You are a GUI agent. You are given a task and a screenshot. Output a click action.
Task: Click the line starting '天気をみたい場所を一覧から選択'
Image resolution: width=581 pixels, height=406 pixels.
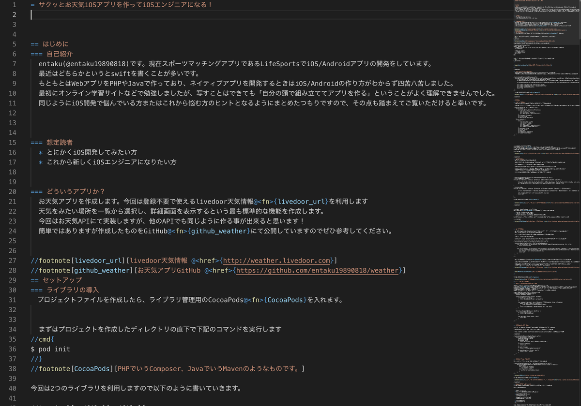(182, 211)
